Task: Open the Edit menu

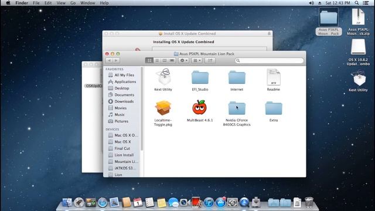Action: click(x=48, y=3)
